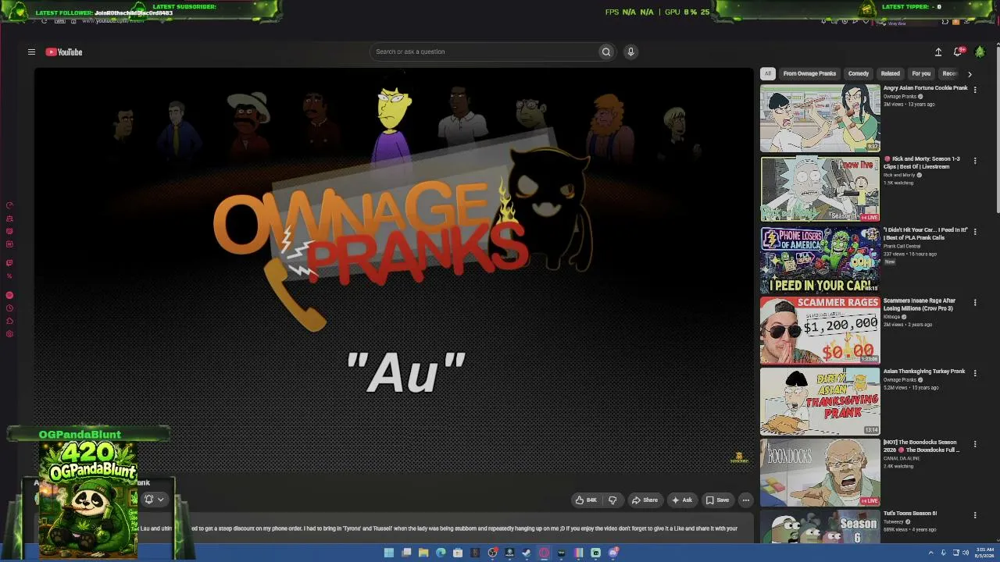Open the Prank Call Central channel link
This screenshot has height=562, width=1000.
(902, 246)
